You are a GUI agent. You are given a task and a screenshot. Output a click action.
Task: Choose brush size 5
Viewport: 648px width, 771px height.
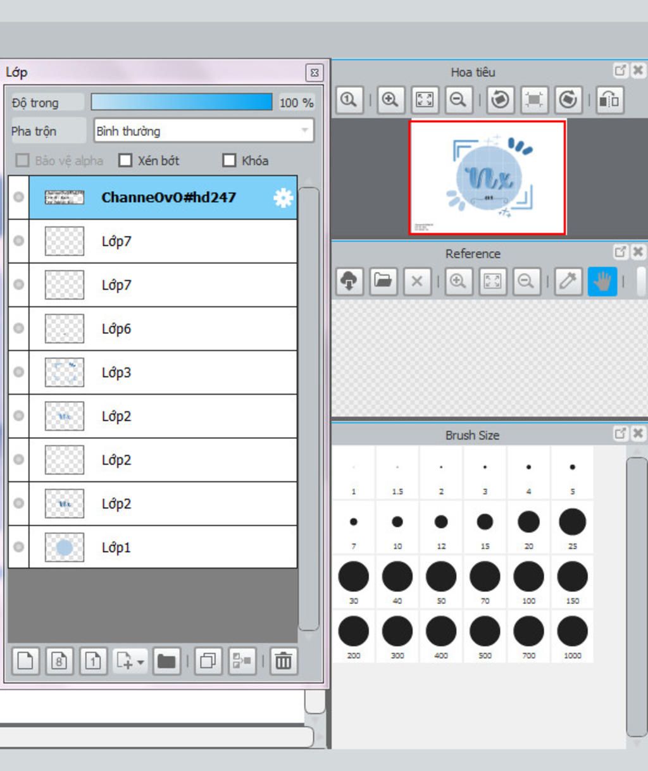coord(573,473)
